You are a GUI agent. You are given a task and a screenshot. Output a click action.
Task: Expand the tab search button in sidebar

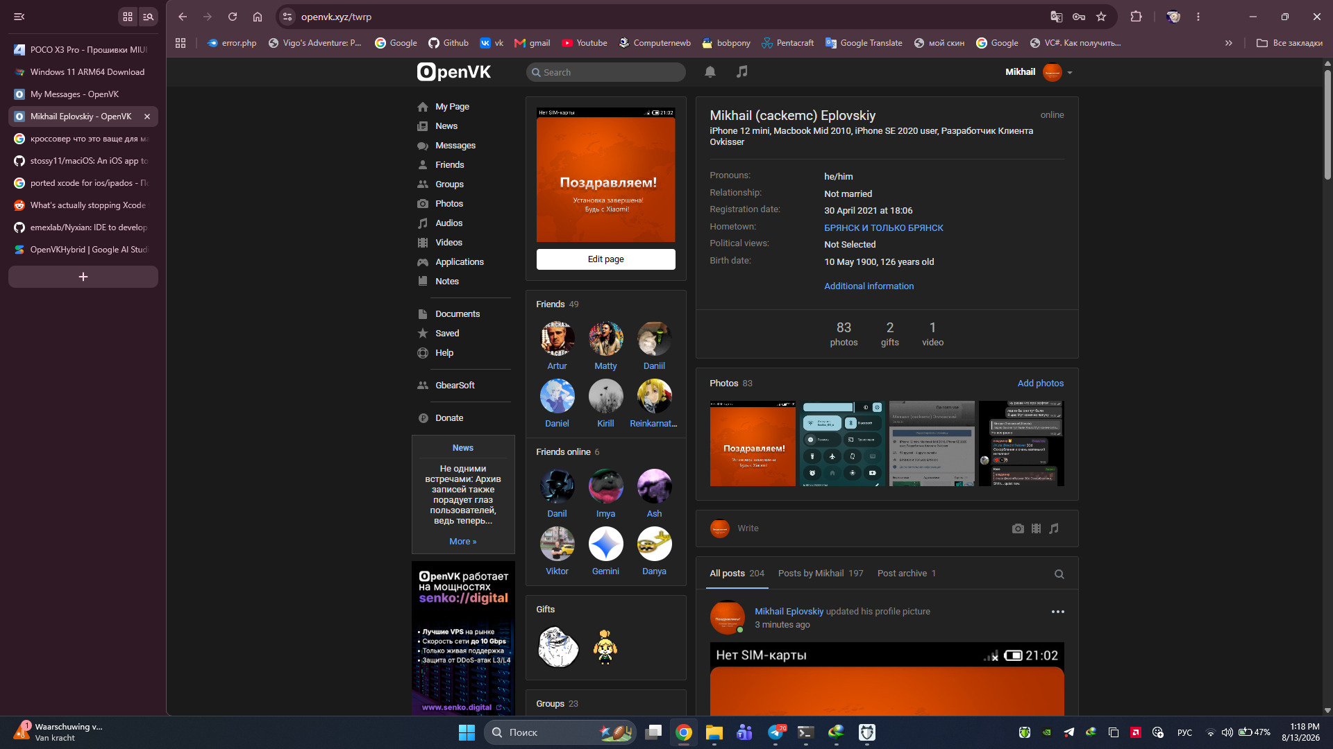pyautogui.click(x=148, y=17)
